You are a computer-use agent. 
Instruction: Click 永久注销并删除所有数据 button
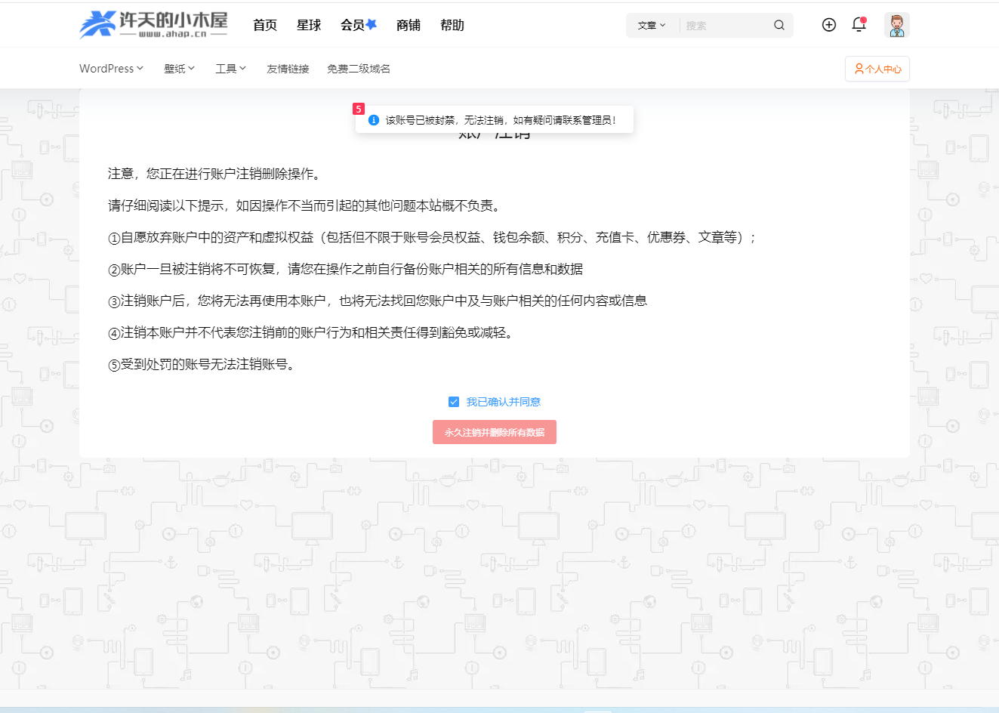point(494,432)
